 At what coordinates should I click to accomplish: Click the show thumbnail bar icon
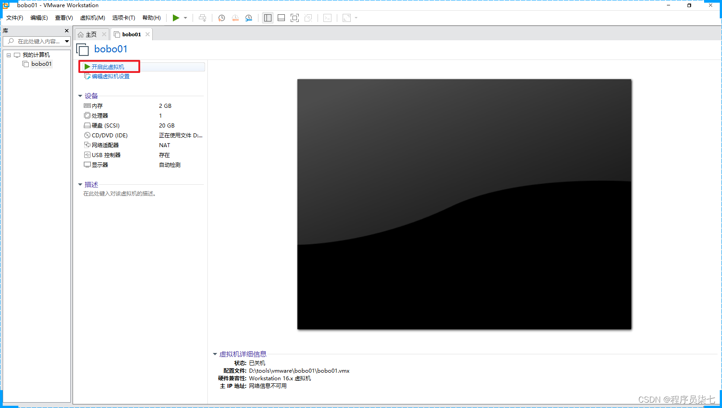281,18
